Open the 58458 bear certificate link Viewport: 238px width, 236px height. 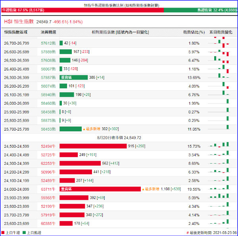coord(48,112)
